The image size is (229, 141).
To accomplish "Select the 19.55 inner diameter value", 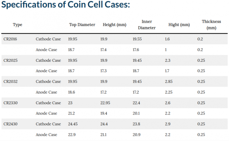I will [x=137, y=39].
